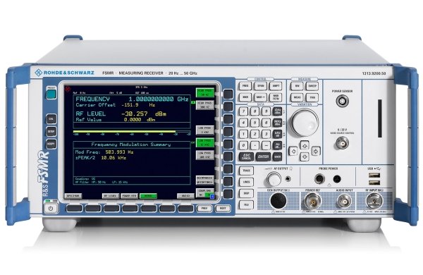This screenshot has width=423, height=275.
Task: Open the MKR FCTN key
Action: 276,97
